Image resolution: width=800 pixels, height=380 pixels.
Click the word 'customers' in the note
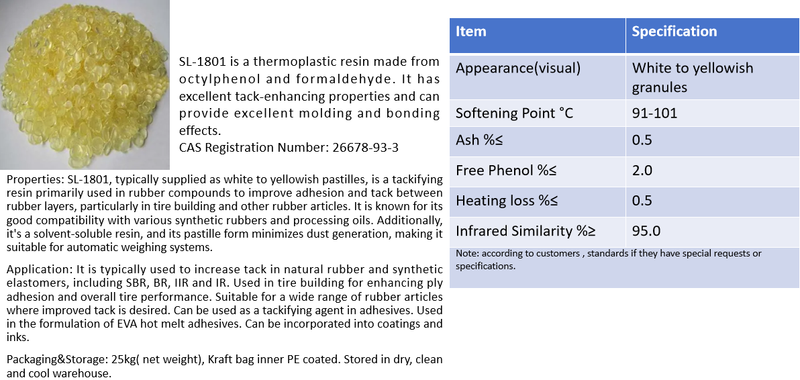[x=558, y=254]
